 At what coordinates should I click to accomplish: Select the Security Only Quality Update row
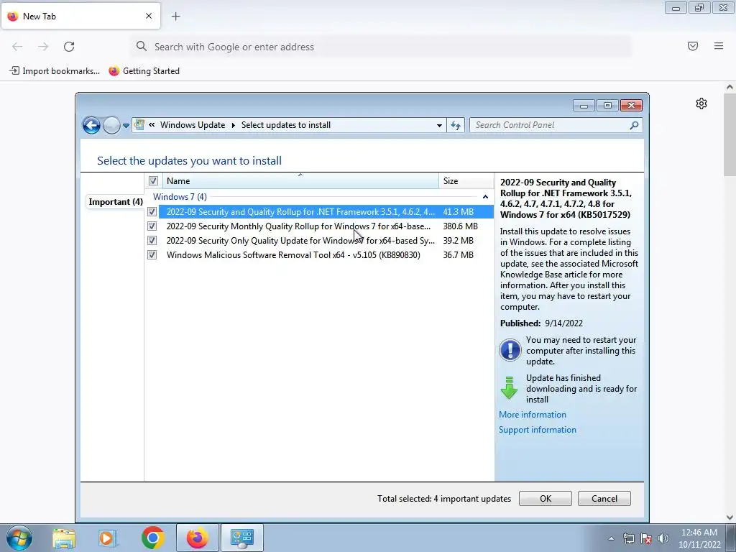pyautogui.click(x=326, y=240)
